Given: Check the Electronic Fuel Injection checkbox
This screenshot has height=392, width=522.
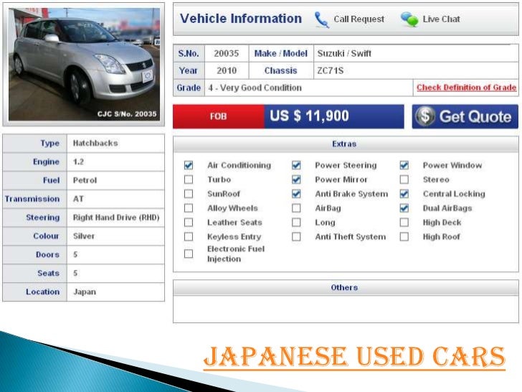Looking at the screenshot, I should point(189,254).
